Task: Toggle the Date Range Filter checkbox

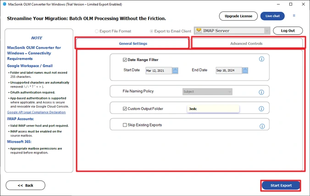Action: pyautogui.click(x=125, y=60)
